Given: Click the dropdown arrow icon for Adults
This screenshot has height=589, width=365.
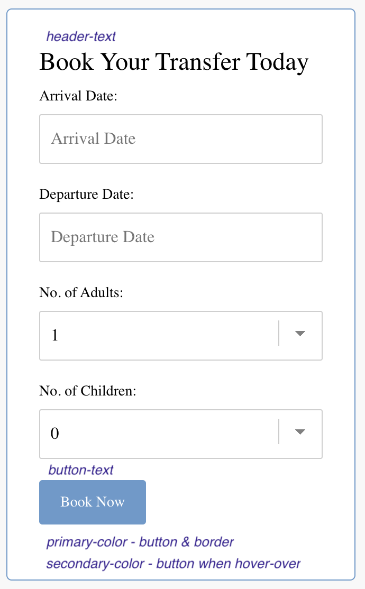Looking at the screenshot, I should tap(300, 334).
